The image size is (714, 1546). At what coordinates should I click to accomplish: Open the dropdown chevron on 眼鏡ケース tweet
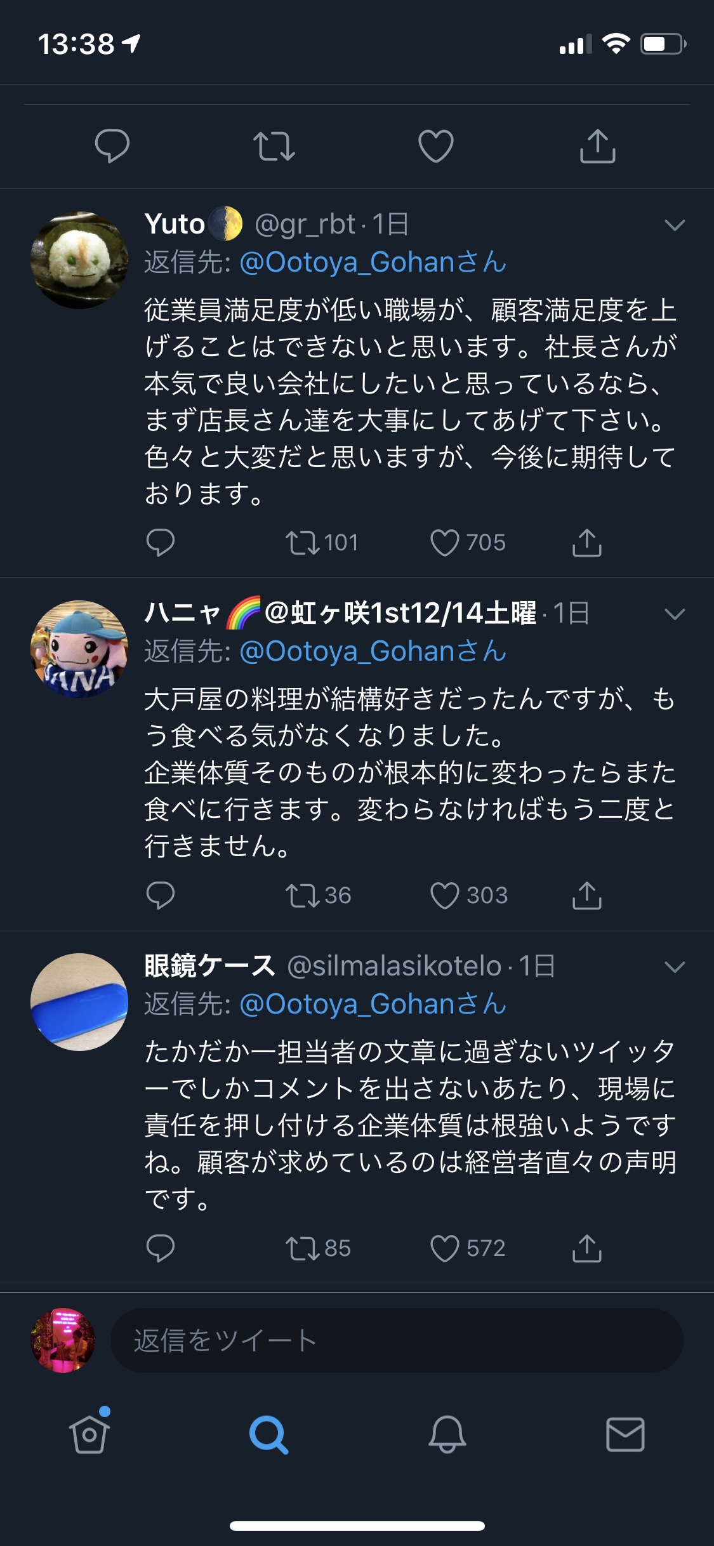click(675, 967)
